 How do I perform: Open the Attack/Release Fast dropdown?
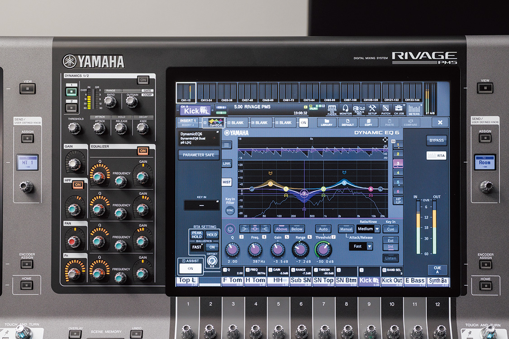(x=361, y=246)
